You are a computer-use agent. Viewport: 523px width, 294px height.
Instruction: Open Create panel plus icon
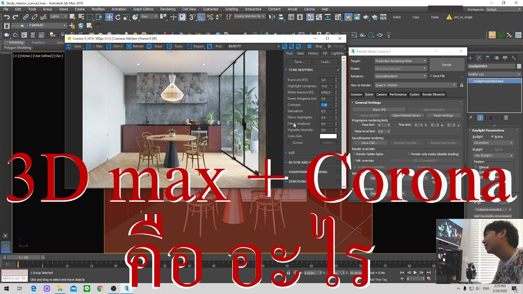coord(470,58)
